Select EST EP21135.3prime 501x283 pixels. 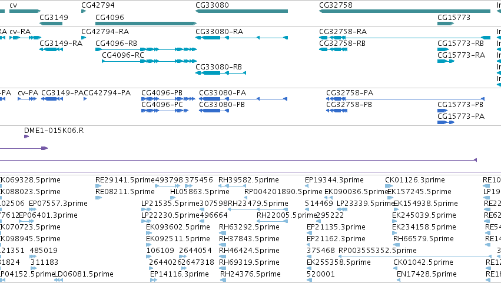pos(309,233)
